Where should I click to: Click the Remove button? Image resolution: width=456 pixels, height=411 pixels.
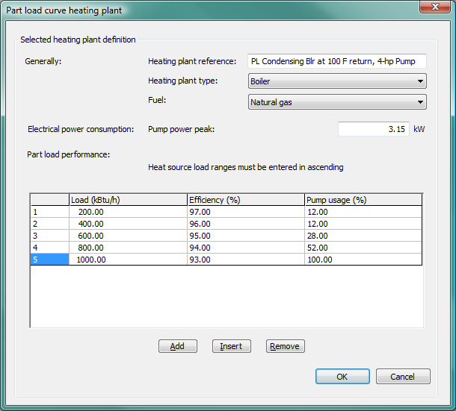[285, 346]
